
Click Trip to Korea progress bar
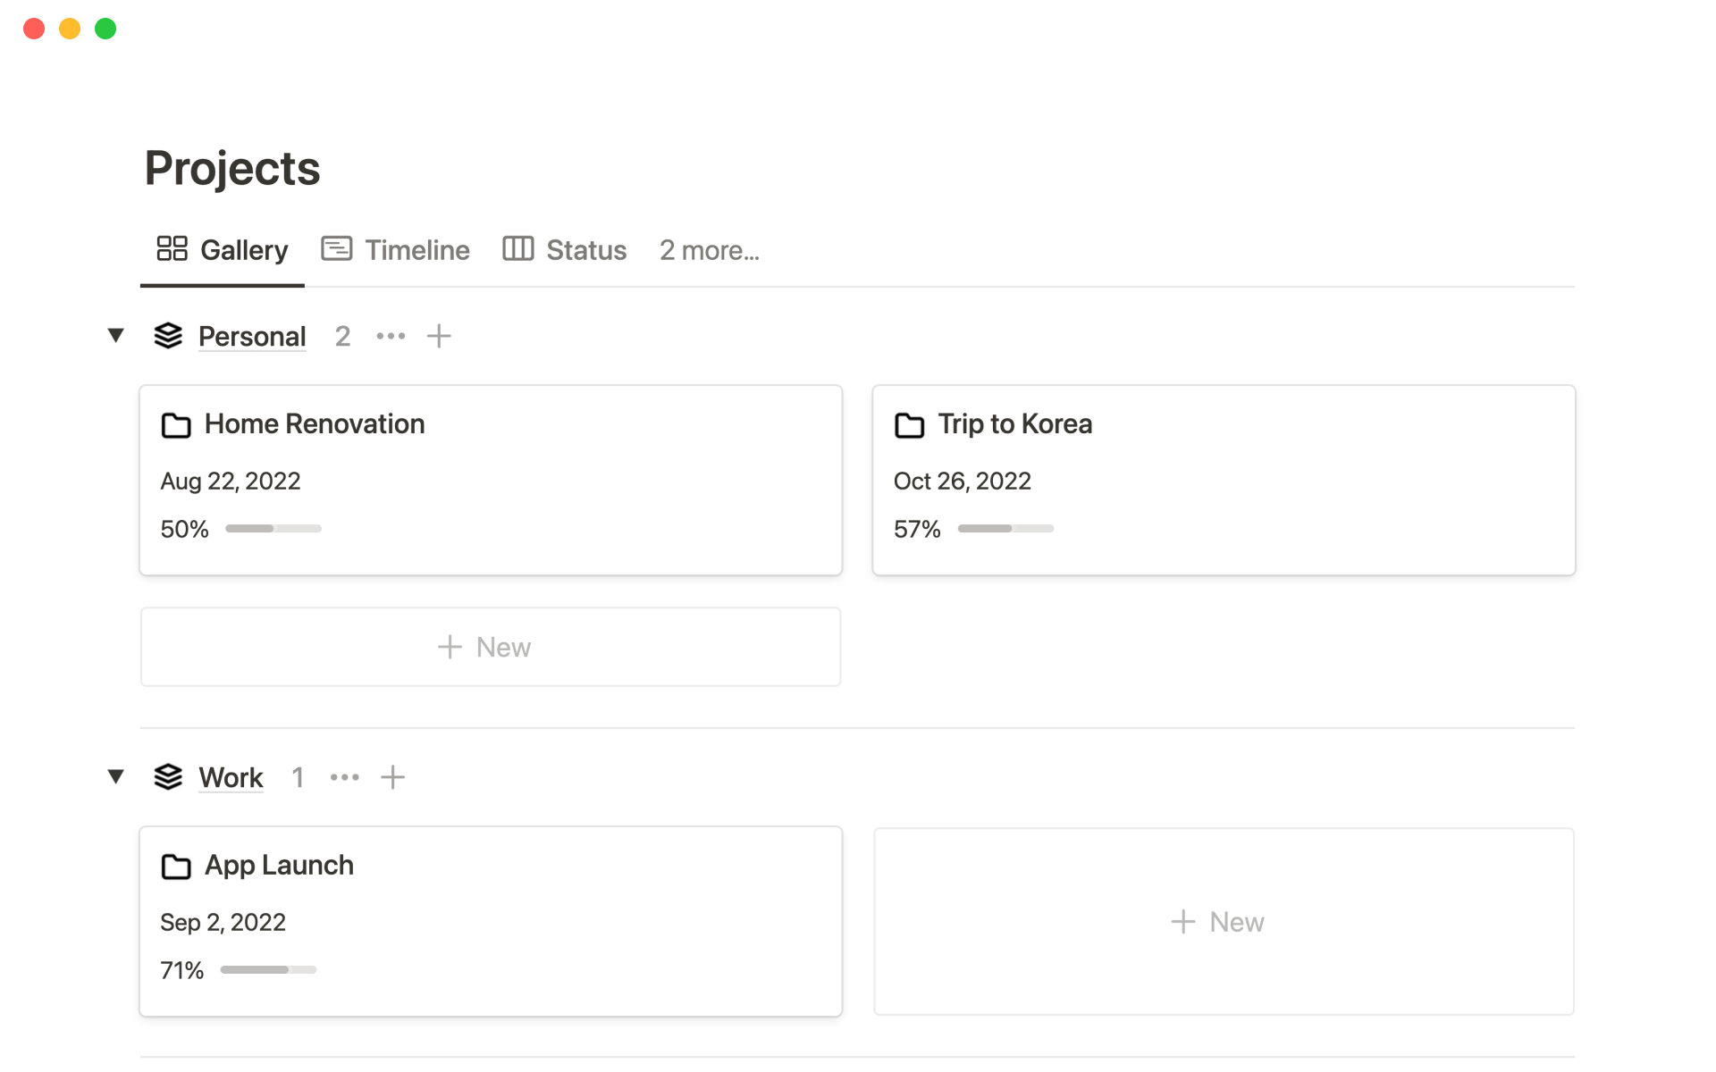click(1005, 529)
